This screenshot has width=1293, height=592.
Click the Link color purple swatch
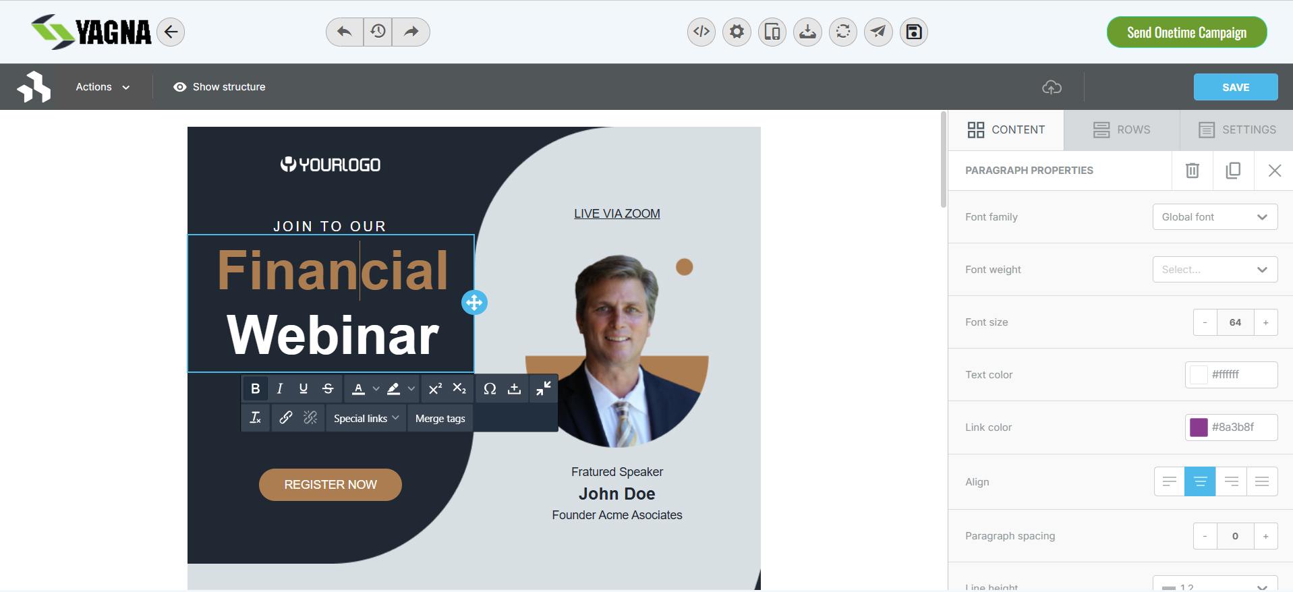coord(1199,427)
